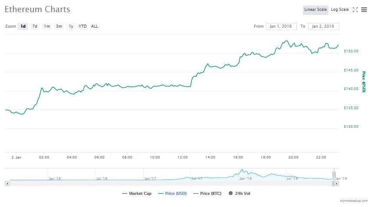Select the 1y zoom range
The height and width of the screenshot is (207, 378).
point(71,26)
